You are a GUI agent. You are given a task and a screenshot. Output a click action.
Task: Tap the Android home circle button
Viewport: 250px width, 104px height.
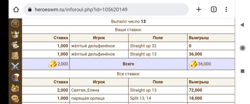click(242, 48)
